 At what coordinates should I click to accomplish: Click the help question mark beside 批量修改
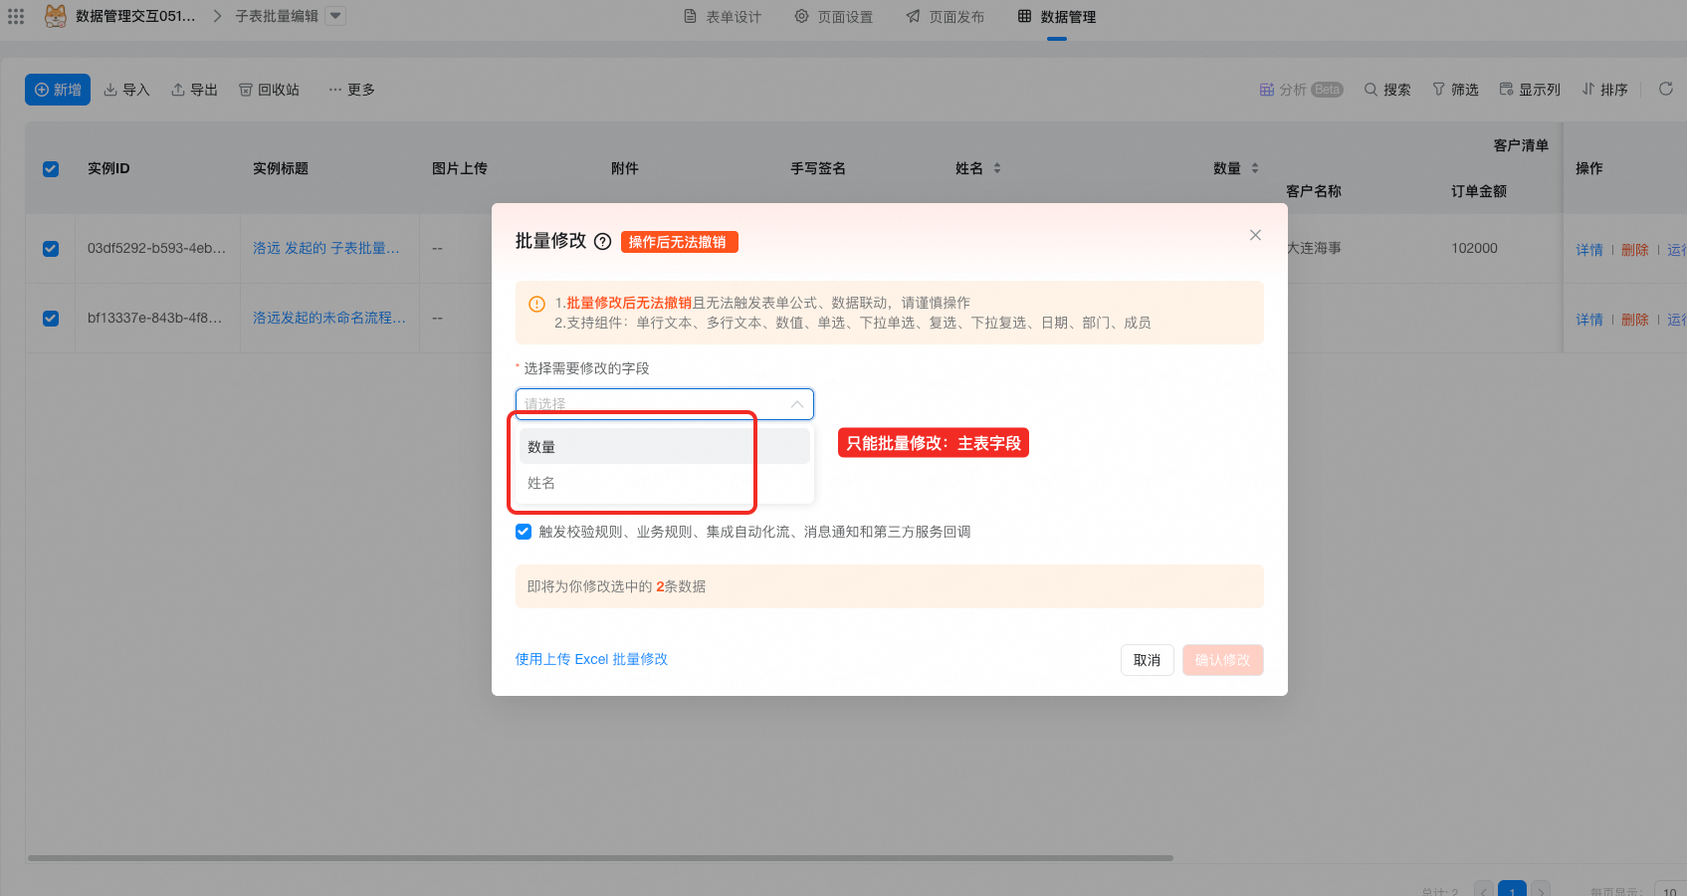(x=602, y=242)
